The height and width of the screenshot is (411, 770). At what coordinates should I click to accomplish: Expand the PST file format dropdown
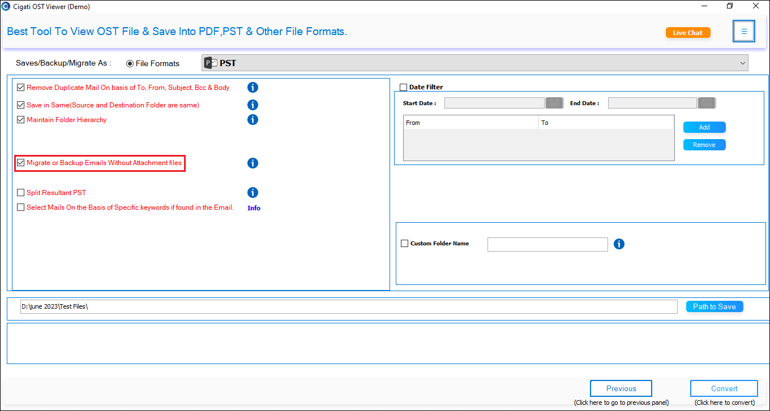475,63
